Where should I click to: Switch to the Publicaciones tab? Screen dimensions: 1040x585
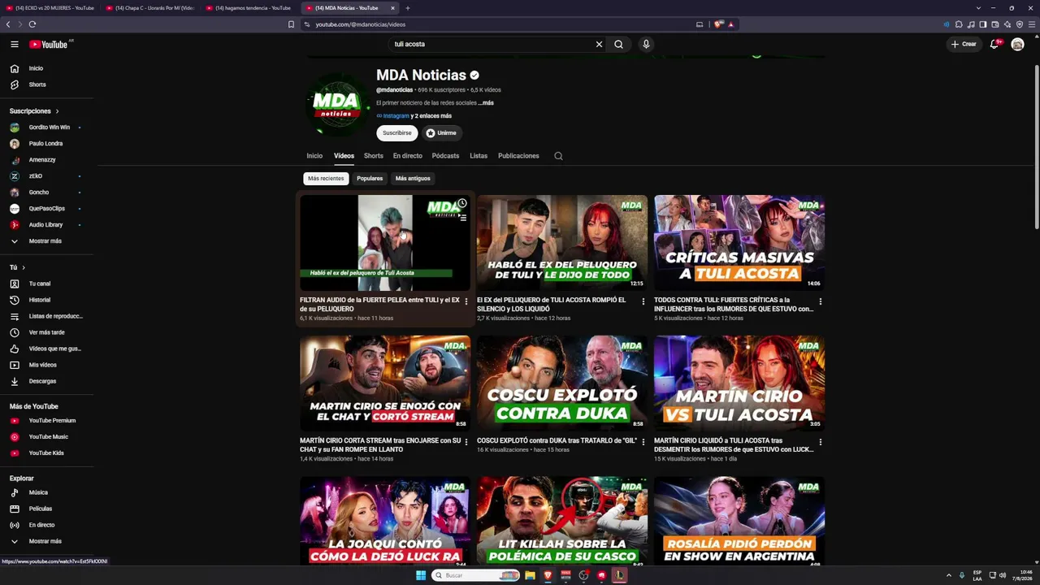pos(518,156)
